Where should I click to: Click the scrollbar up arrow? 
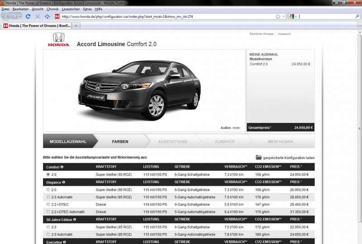point(360,33)
